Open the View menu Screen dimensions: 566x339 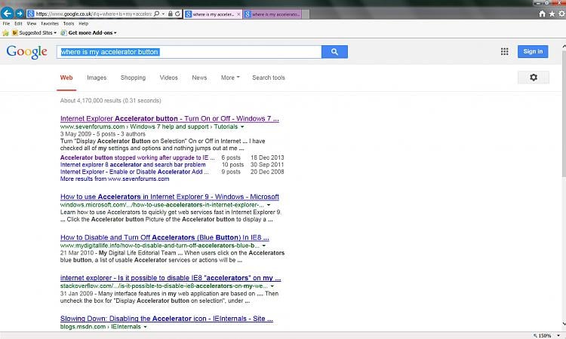click(x=32, y=23)
